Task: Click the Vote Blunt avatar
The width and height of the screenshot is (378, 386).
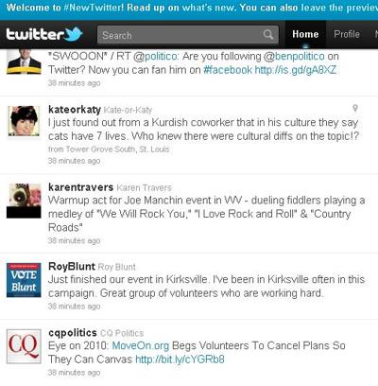Action: coord(24,280)
